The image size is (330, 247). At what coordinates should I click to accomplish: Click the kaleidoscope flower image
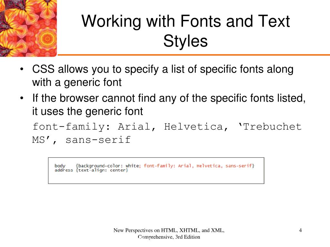[x=28, y=28]
